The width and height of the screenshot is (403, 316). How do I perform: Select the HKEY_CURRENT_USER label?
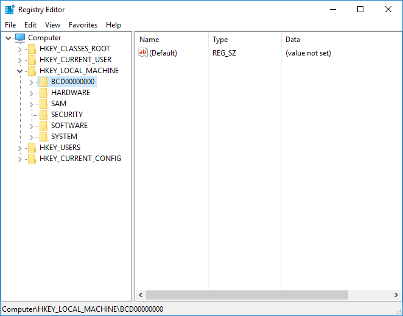pos(75,60)
